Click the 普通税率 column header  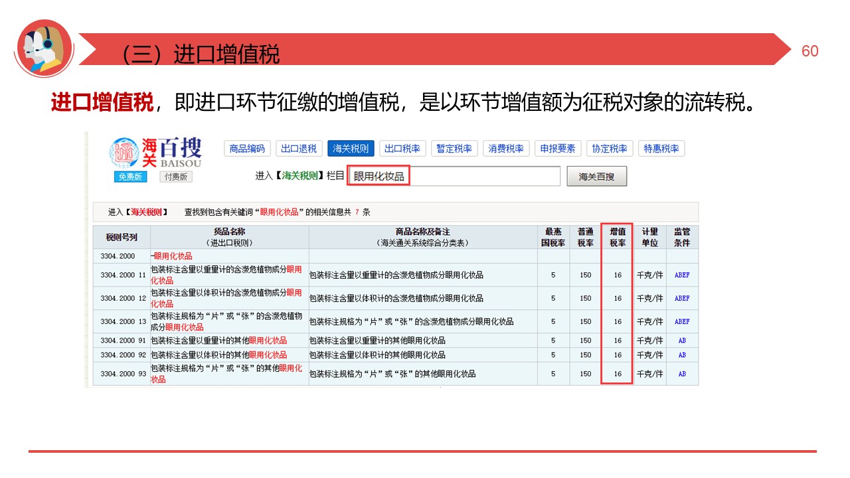pos(585,237)
